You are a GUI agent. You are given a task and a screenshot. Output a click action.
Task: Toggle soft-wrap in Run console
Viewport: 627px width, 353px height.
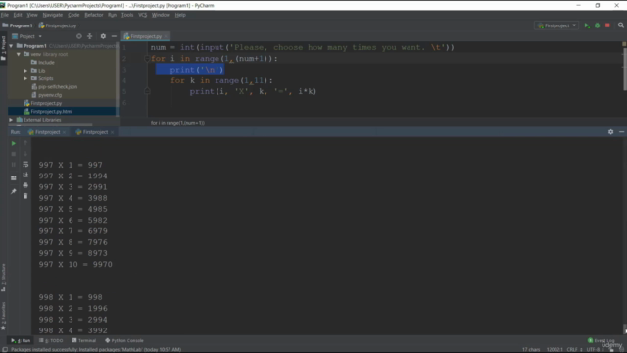pyautogui.click(x=25, y=165)
